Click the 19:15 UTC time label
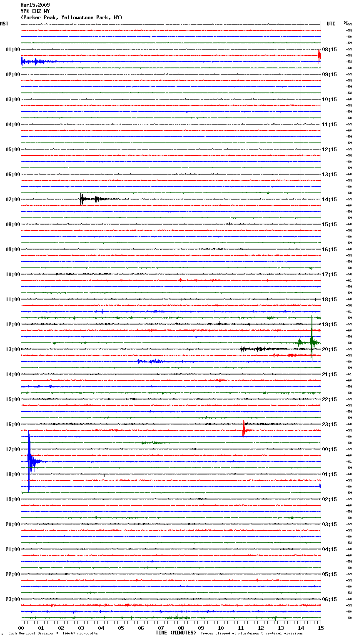 point(329,324)
